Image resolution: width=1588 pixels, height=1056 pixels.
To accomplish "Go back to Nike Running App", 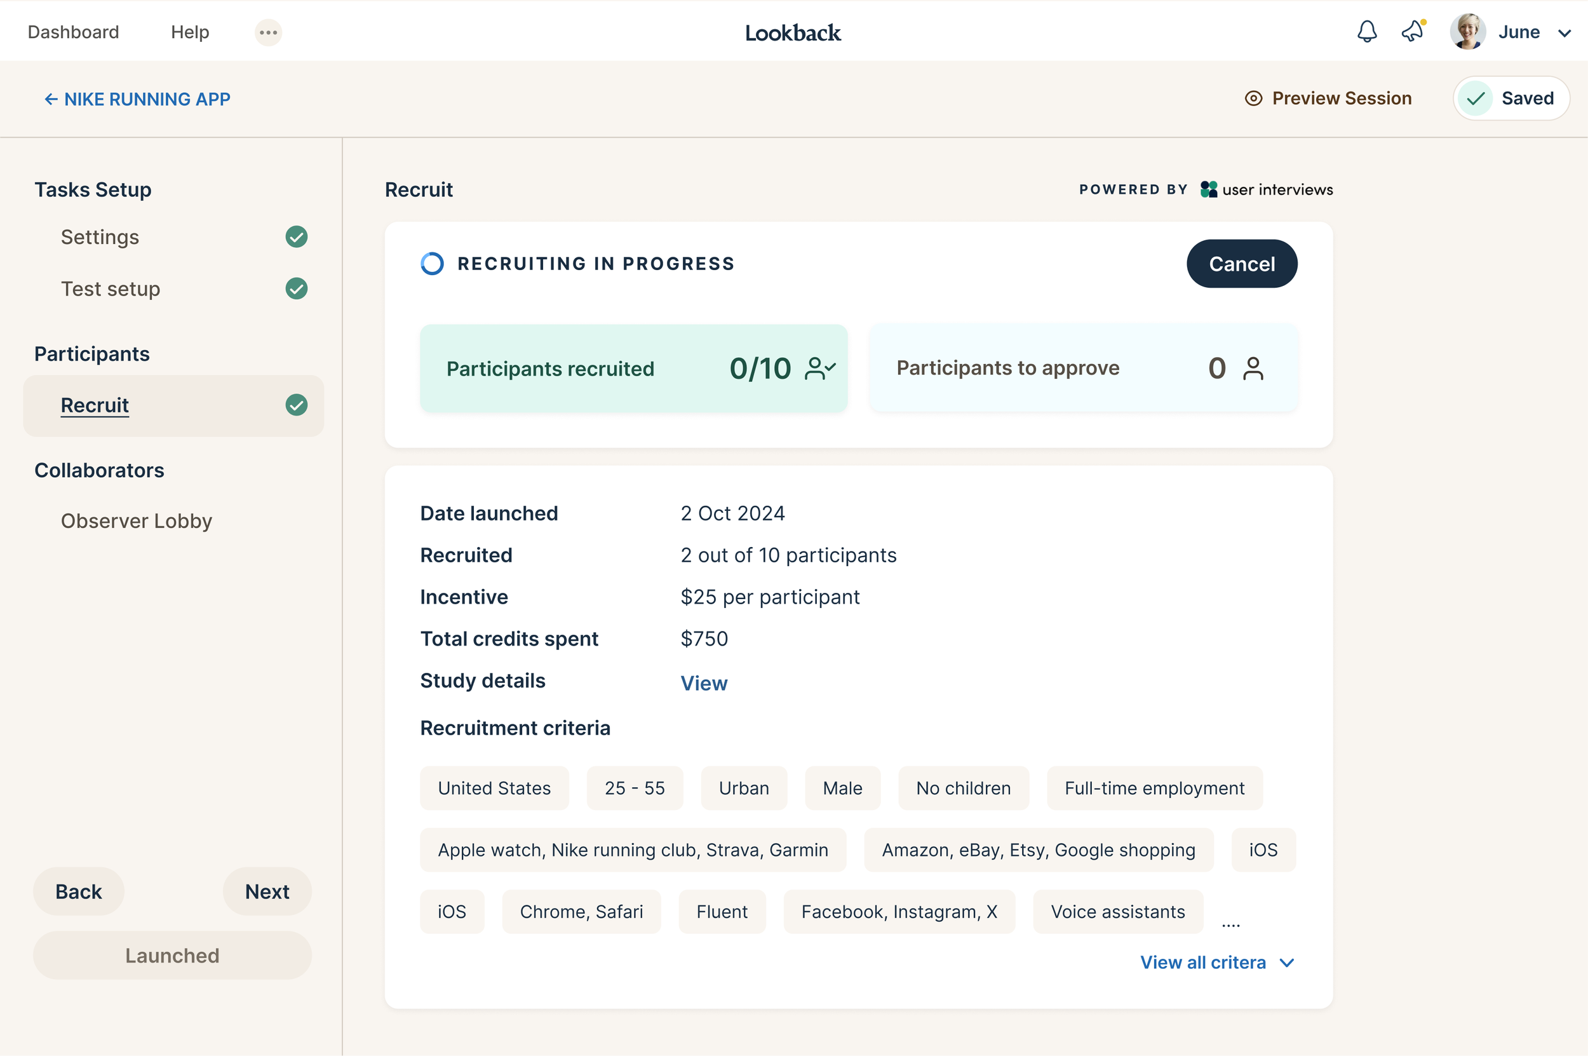I will pyautogui.click(x=137, y=99).
